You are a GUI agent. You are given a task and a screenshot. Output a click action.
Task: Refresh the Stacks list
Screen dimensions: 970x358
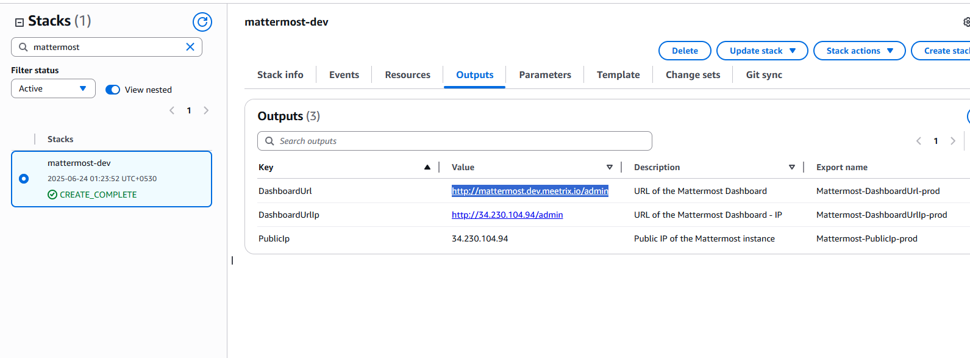pyautogui.click(x=202, y=22)
